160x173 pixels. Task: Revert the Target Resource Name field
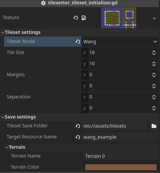point(78,137)
